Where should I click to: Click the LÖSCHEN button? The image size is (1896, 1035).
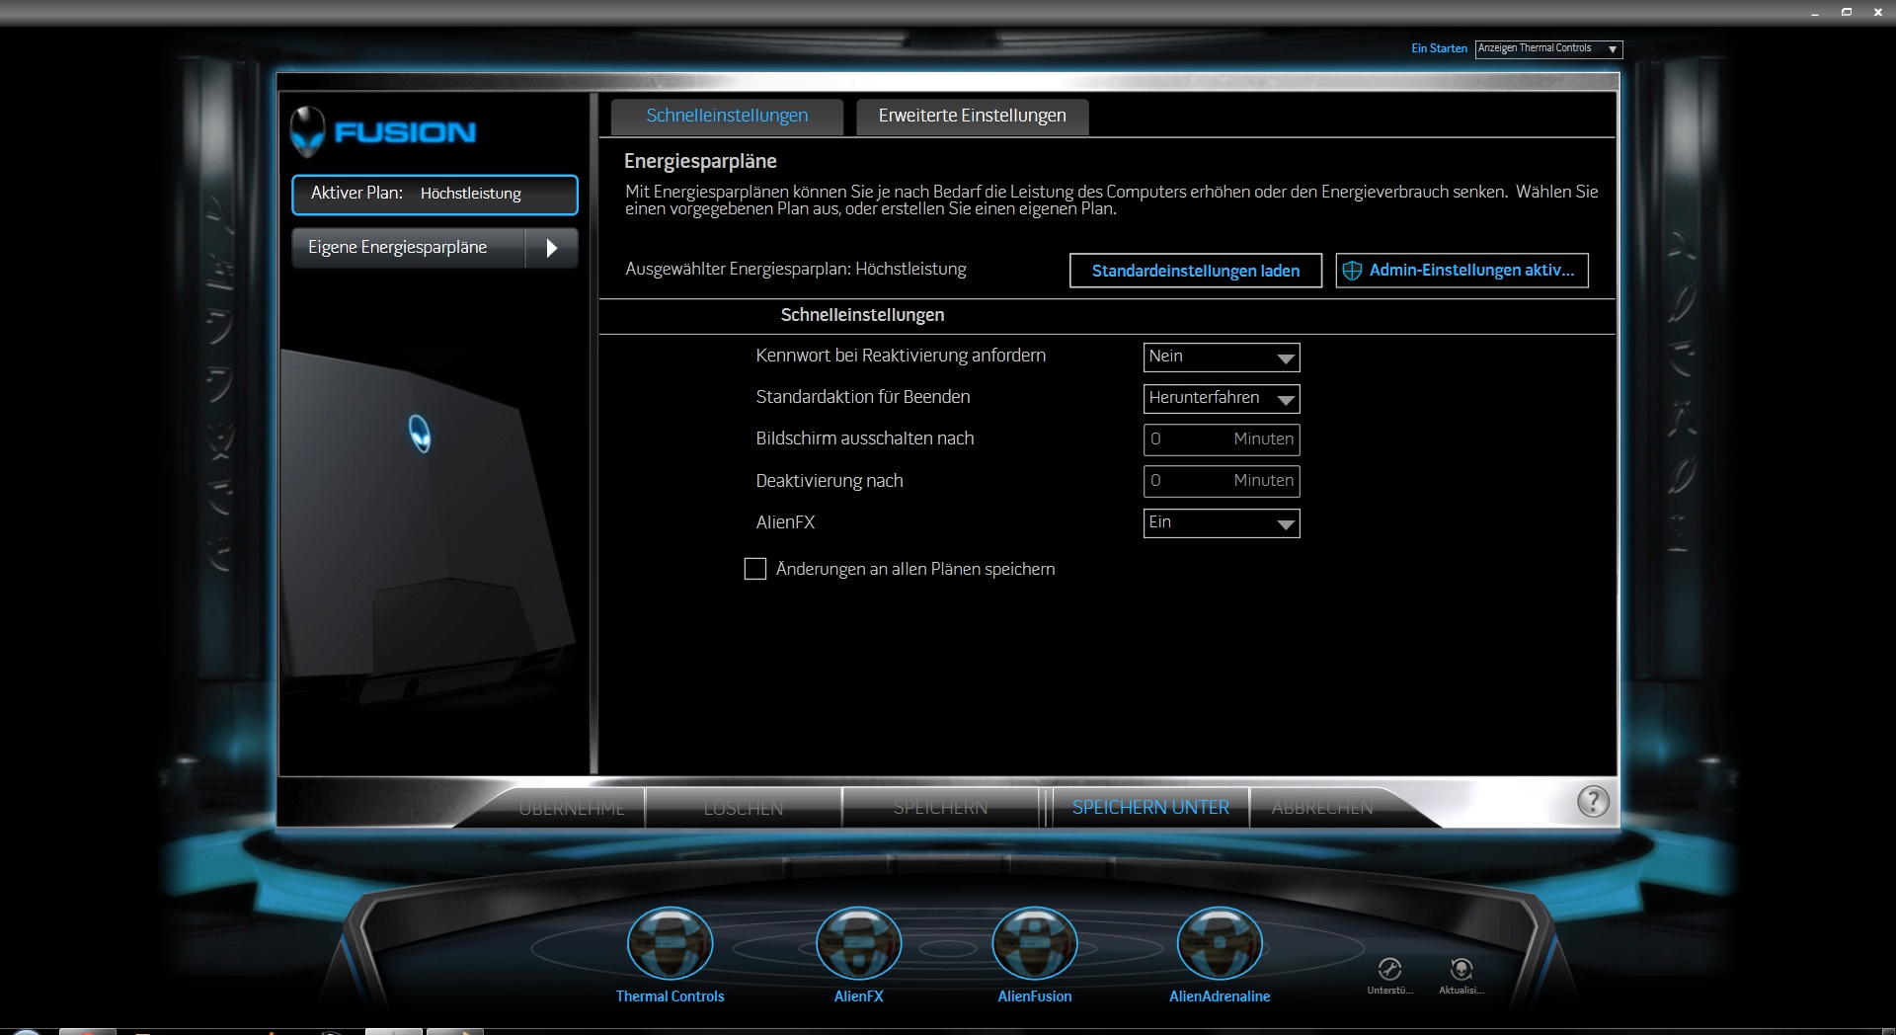pyautogui.click(x=744, y=808)
